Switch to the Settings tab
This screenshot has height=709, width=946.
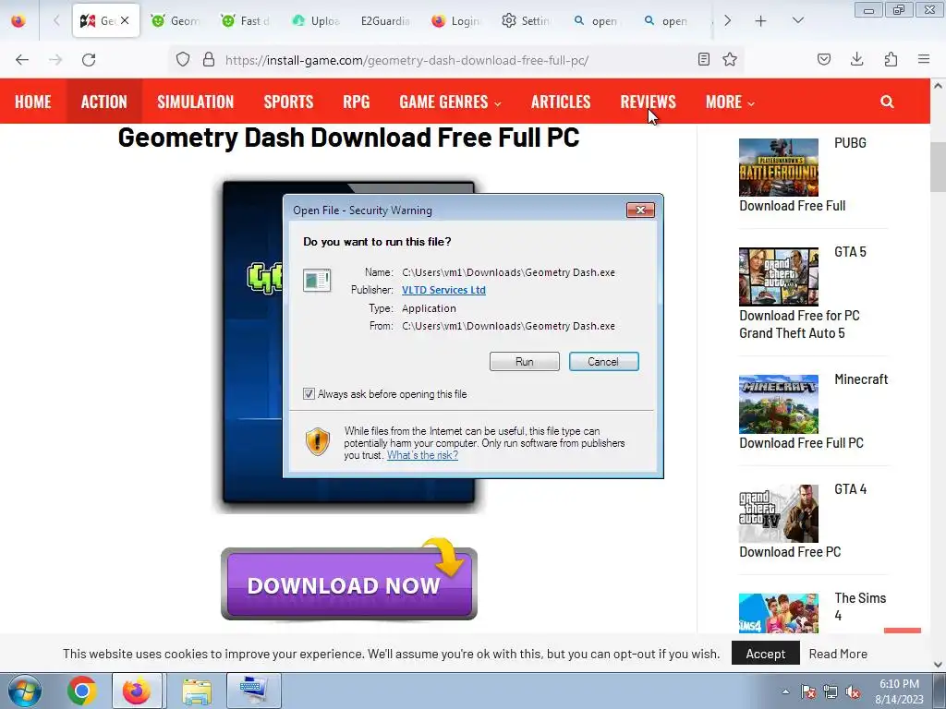pos(526,20)
